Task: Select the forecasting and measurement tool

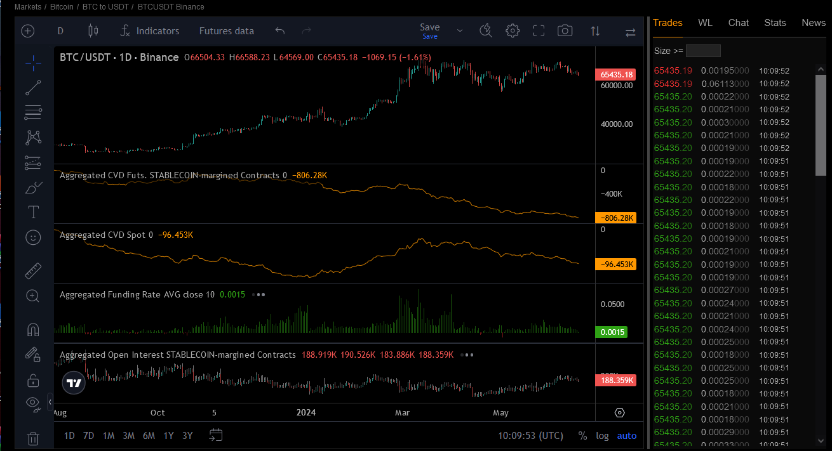Action: [x=33, y=163]
